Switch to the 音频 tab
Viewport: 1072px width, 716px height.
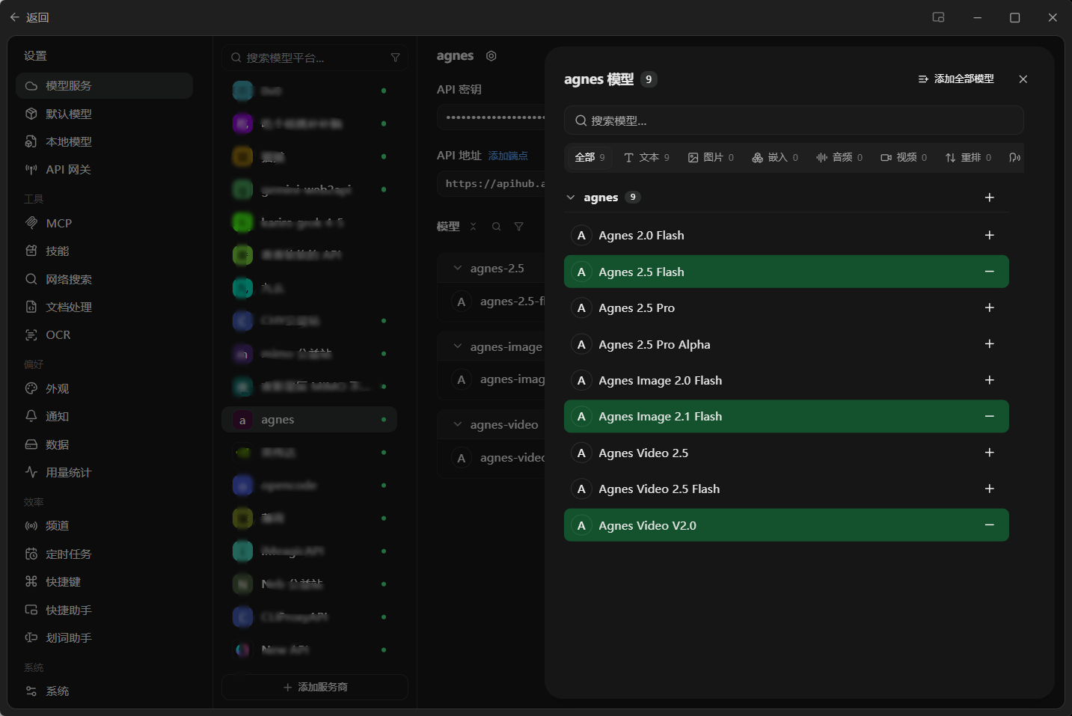pos(839,157)
